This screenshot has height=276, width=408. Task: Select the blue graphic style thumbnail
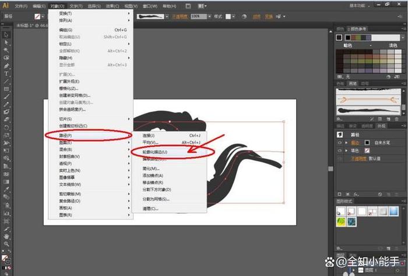tap(393, 212)
